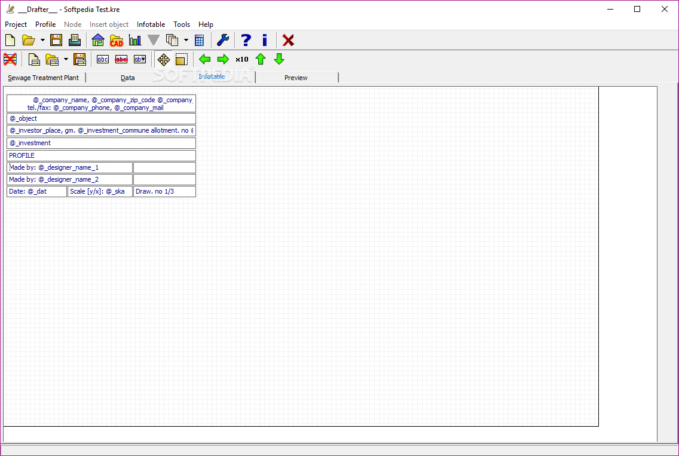The height and width of the screenshot is (456, 679).
Task: Select the @_object field
Action: 102,119
